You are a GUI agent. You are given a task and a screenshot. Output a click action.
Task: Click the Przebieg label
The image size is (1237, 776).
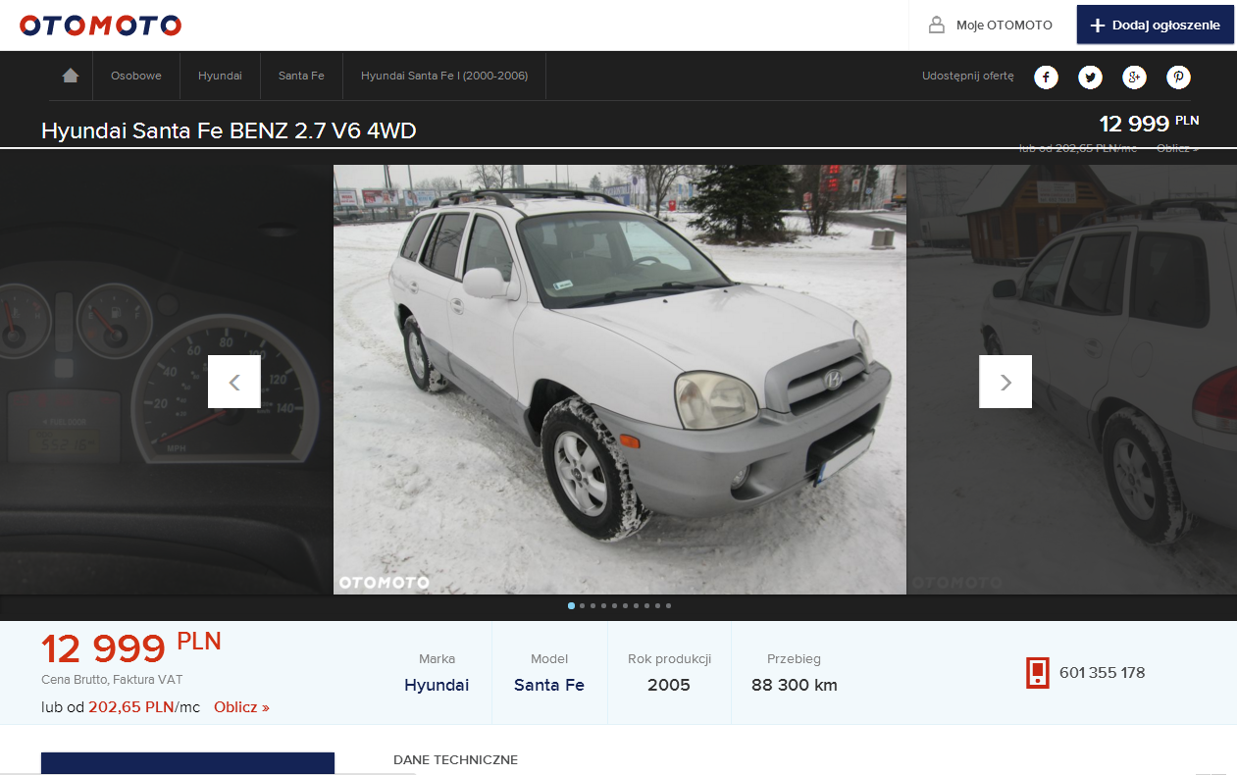pos(795,659)
